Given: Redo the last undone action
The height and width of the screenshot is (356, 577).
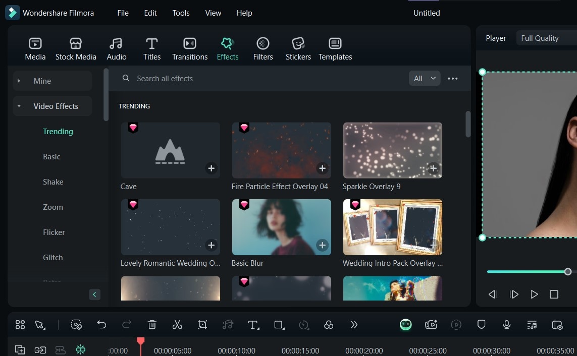Looking at the screenshot, I should point(127,325).
